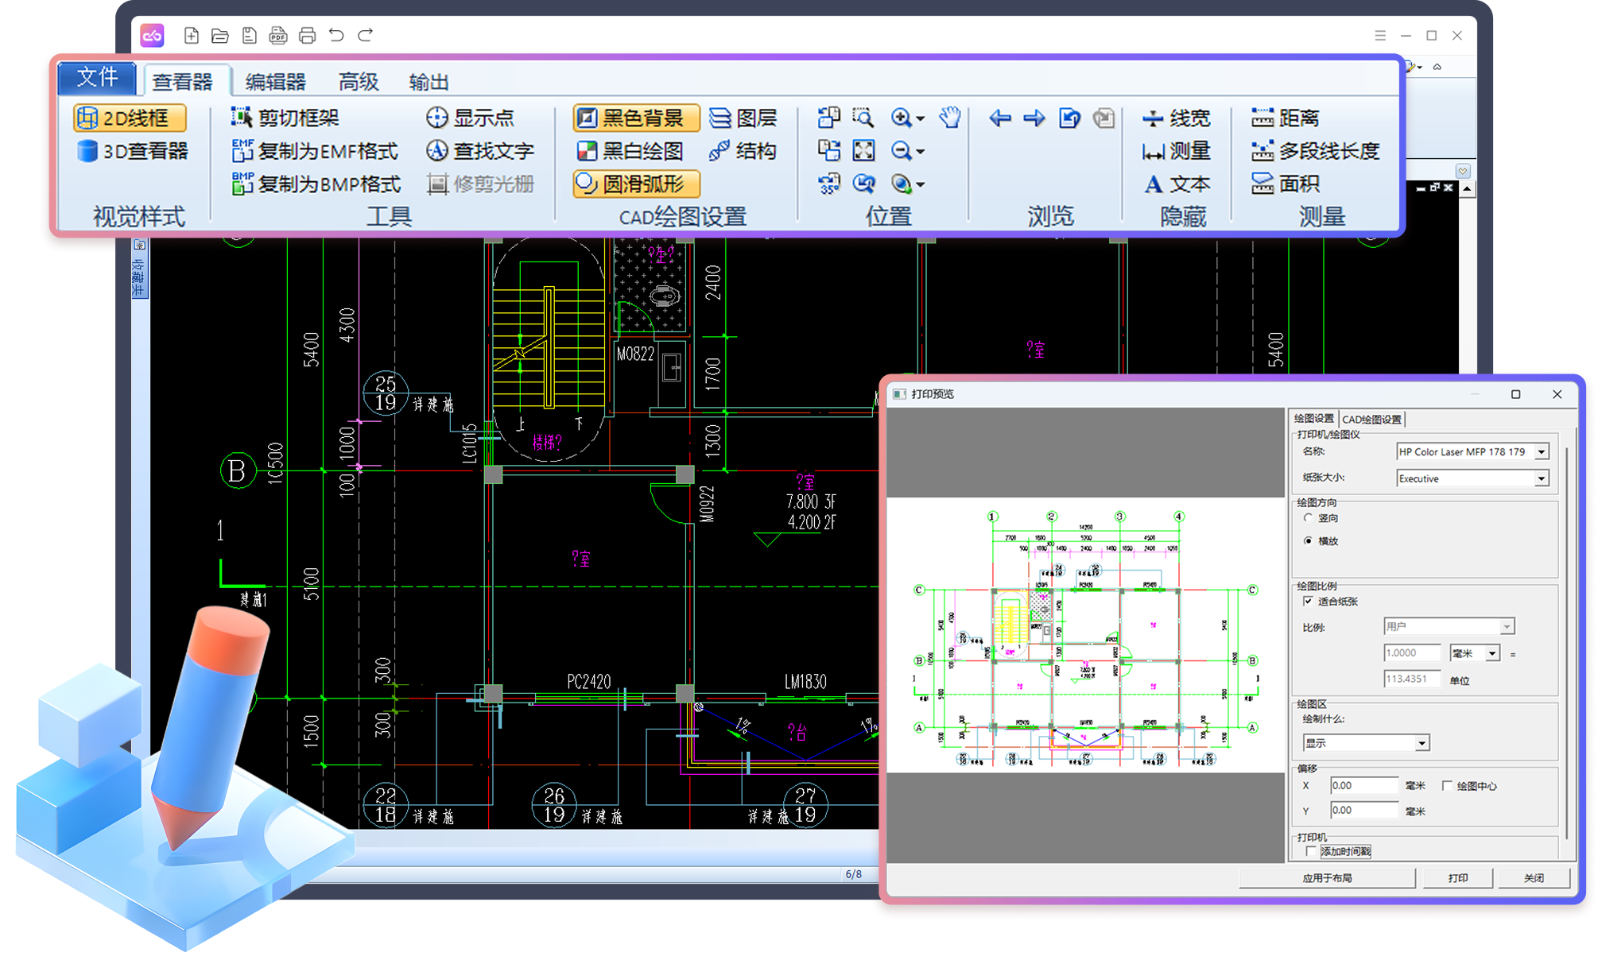Click the 剪切框架 clip frame tool
The height and width of the screenshot is (960, 1598).
[x=285, y=118]
